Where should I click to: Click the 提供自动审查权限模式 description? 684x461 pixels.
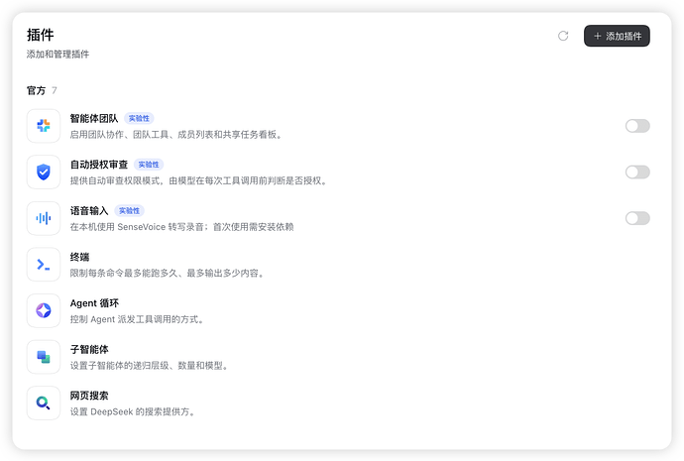[x=199, y=181]
